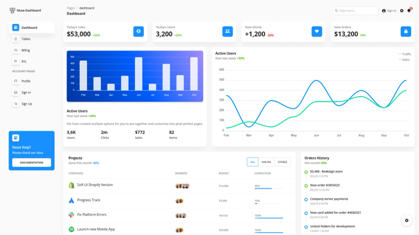Viewport: 419px width, 235px height.
Task: Select the ONLINE projects filter
Action: point(266,162)
